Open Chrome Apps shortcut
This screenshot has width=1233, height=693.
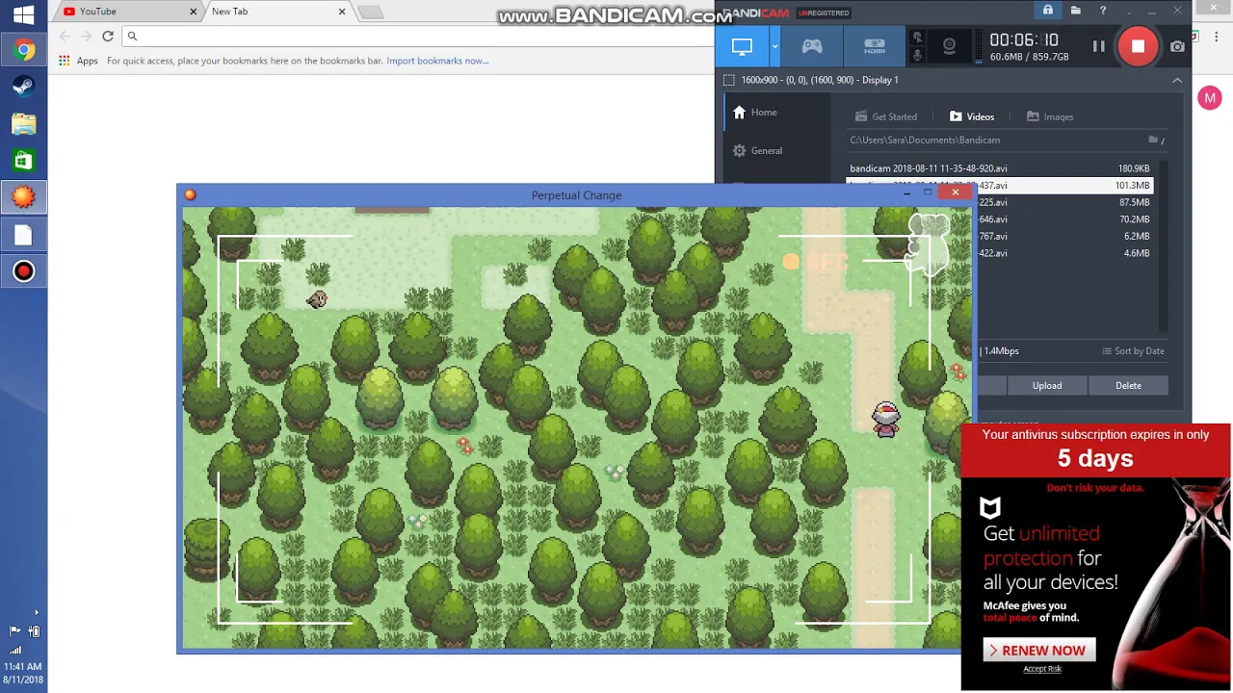coord(78,61)
